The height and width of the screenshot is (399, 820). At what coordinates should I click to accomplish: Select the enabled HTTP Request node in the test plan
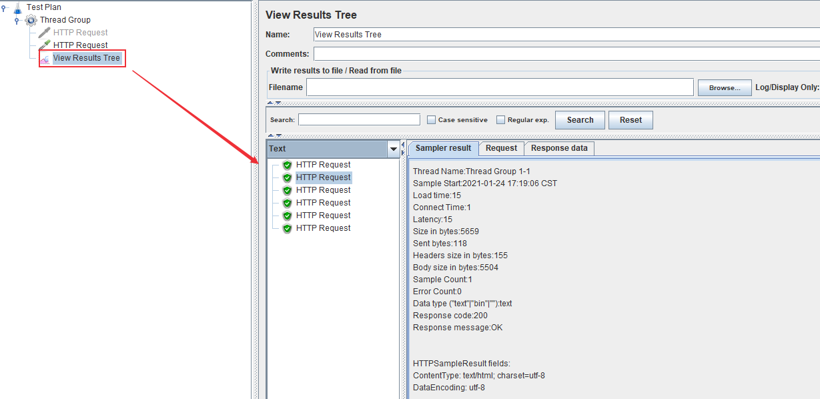click(x=80, y=45)
